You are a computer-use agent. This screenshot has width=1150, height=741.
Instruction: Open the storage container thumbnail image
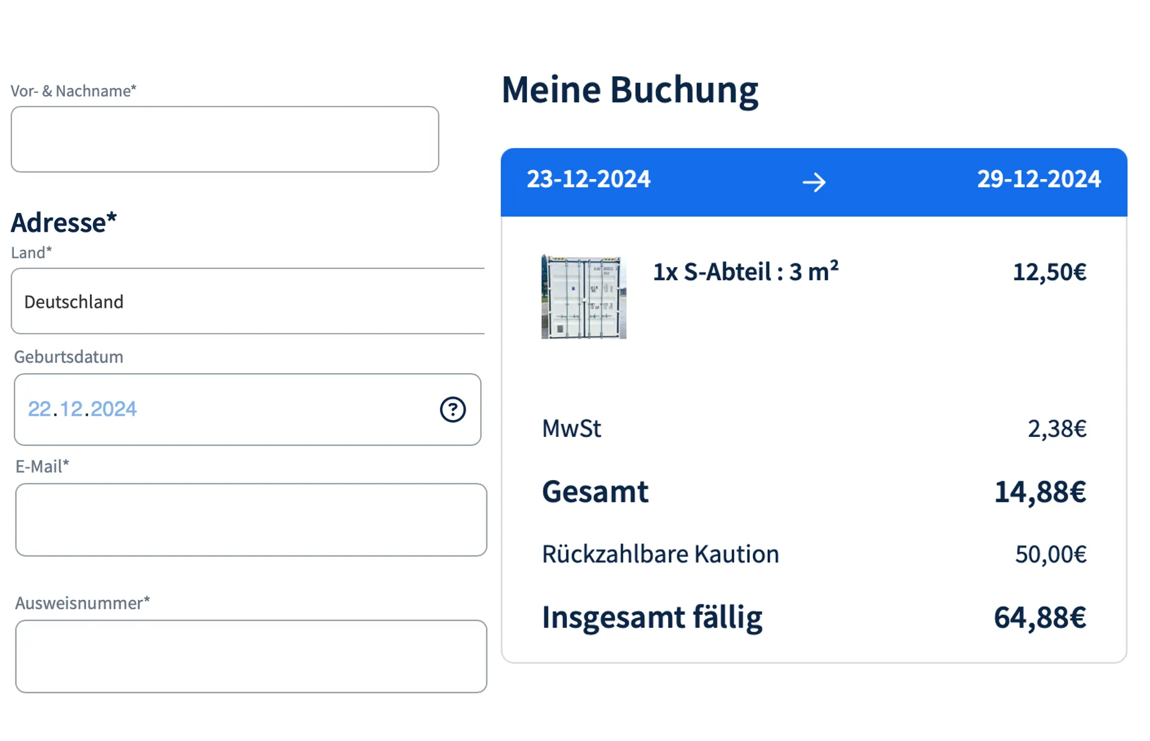(x=584, y=297)
